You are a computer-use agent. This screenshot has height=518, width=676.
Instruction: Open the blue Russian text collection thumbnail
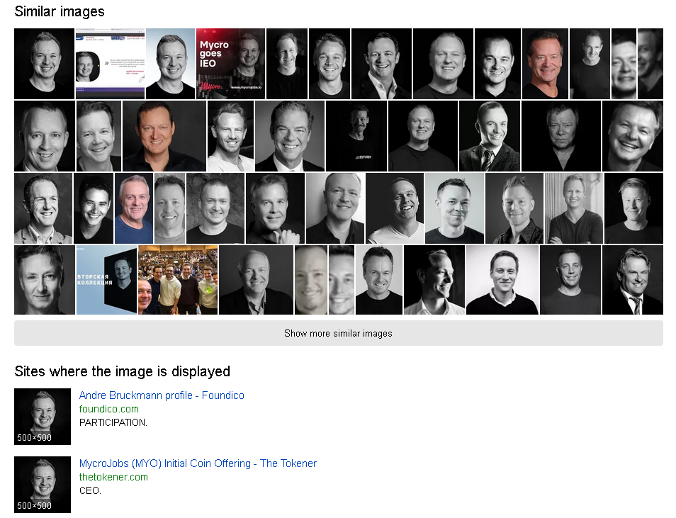tap(106, 280)
